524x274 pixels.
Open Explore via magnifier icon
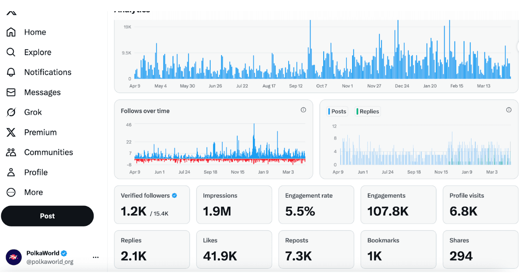[11, 52]
